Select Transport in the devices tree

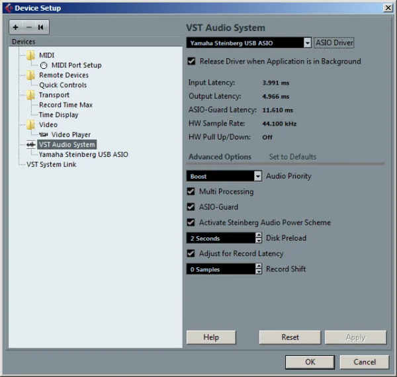click(54, 95)
